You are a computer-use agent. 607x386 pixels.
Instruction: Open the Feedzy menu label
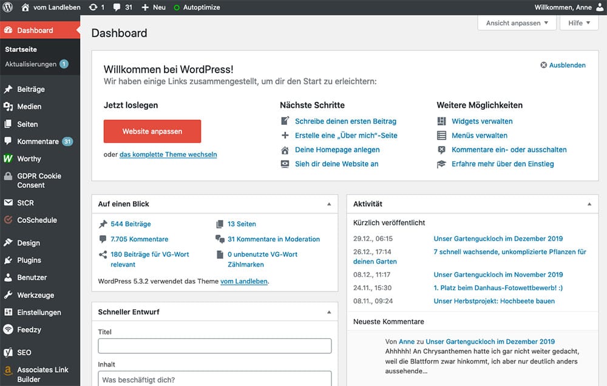coord(29,330)
